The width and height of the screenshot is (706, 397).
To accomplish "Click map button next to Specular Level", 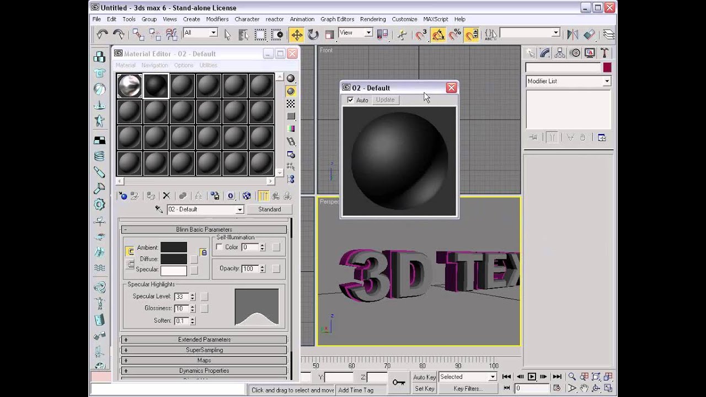I will [204, 297].
